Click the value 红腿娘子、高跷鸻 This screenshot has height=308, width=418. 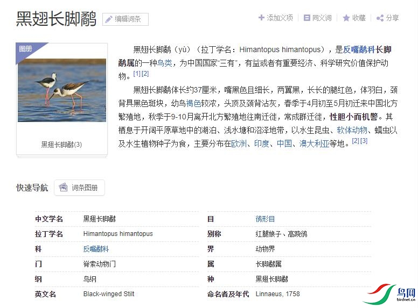281,234
